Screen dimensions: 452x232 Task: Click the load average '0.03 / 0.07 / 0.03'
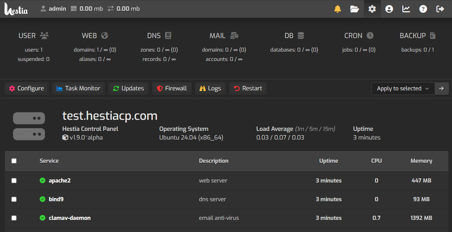280,137
